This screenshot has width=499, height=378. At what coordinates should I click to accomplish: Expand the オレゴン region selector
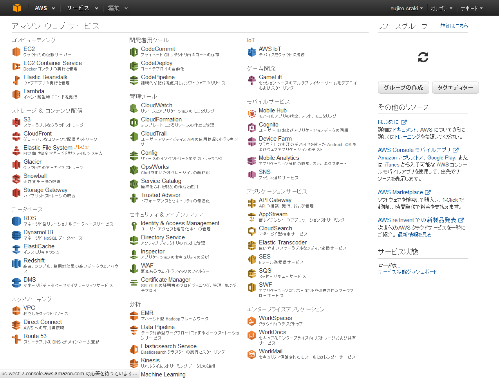pos(442,8)
